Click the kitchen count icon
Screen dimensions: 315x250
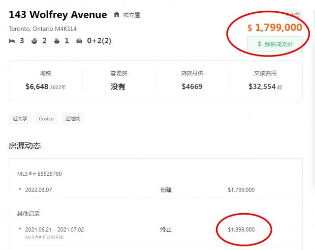tap(57, 41)
